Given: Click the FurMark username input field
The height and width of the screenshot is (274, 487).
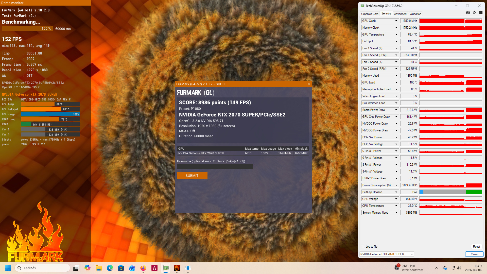Looking at the screenshot, I should click(215, 166).
